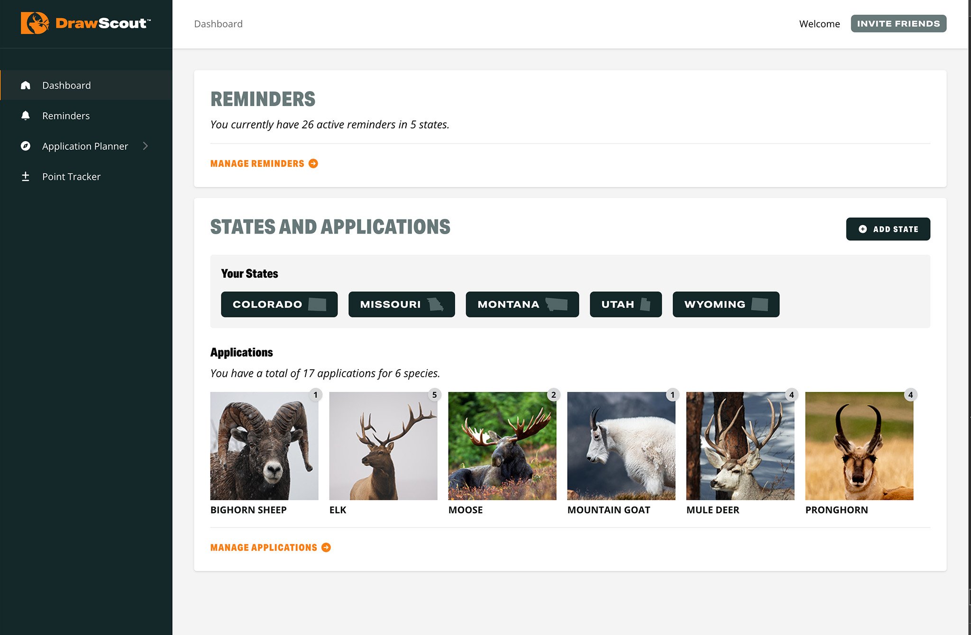Click the Dashboard breadcrumb in header

[x=218, y=24]
